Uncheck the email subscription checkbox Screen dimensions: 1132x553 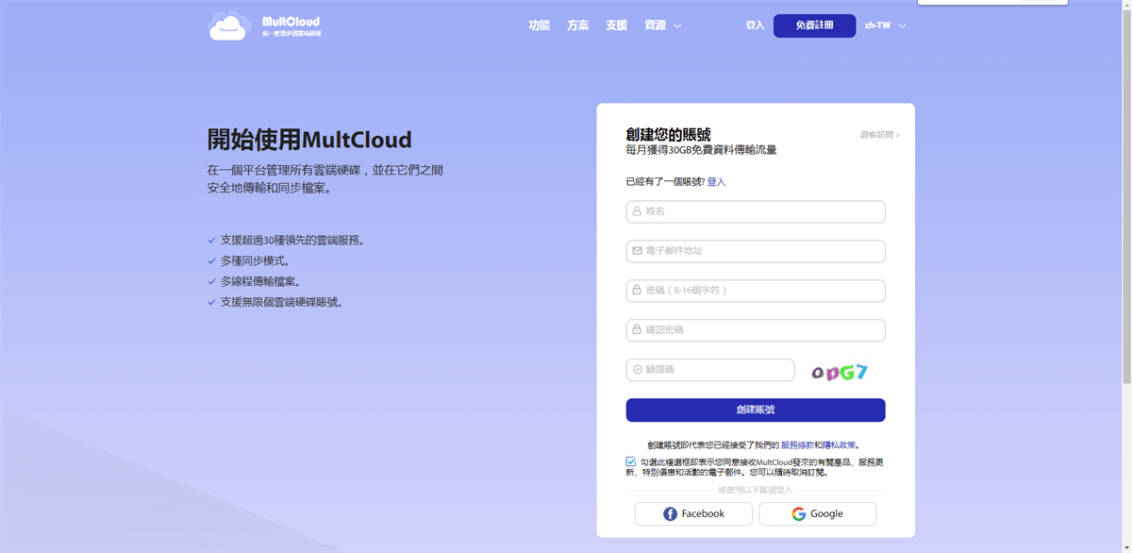(x=631, y=461)
